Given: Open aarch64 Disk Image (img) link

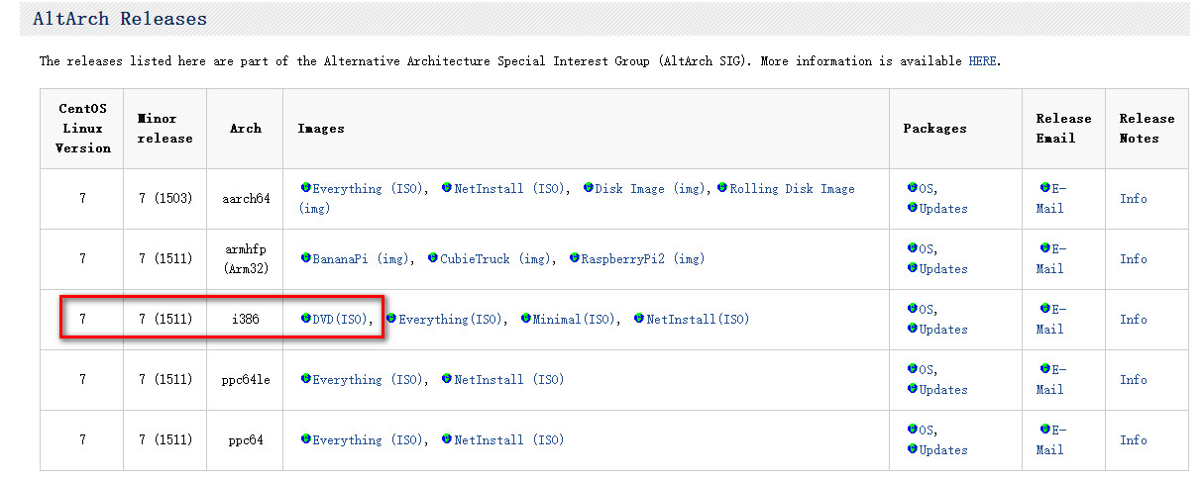Looking at the screenshot, I should click(x=652, y=189).
